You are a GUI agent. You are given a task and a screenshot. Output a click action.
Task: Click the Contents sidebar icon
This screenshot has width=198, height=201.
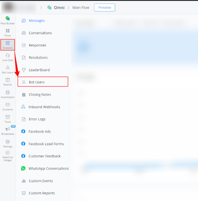click(x=8, y=106)
